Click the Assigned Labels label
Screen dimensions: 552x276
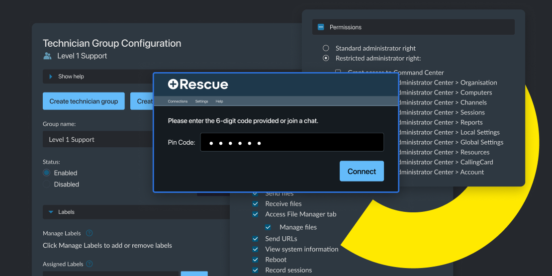tap(63, 264)
